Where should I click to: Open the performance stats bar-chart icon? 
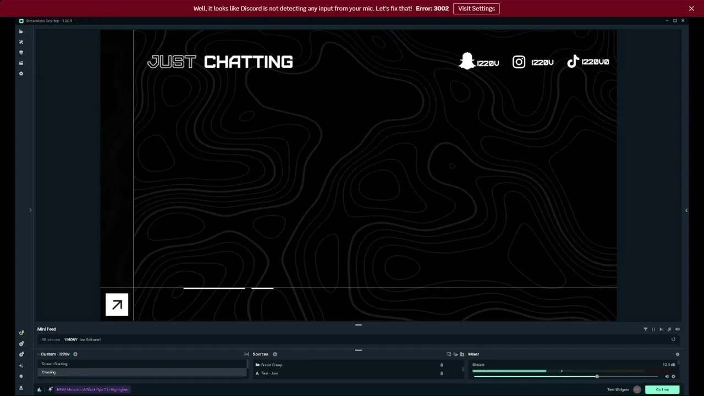pyautogui.click(x=39, y=389)
